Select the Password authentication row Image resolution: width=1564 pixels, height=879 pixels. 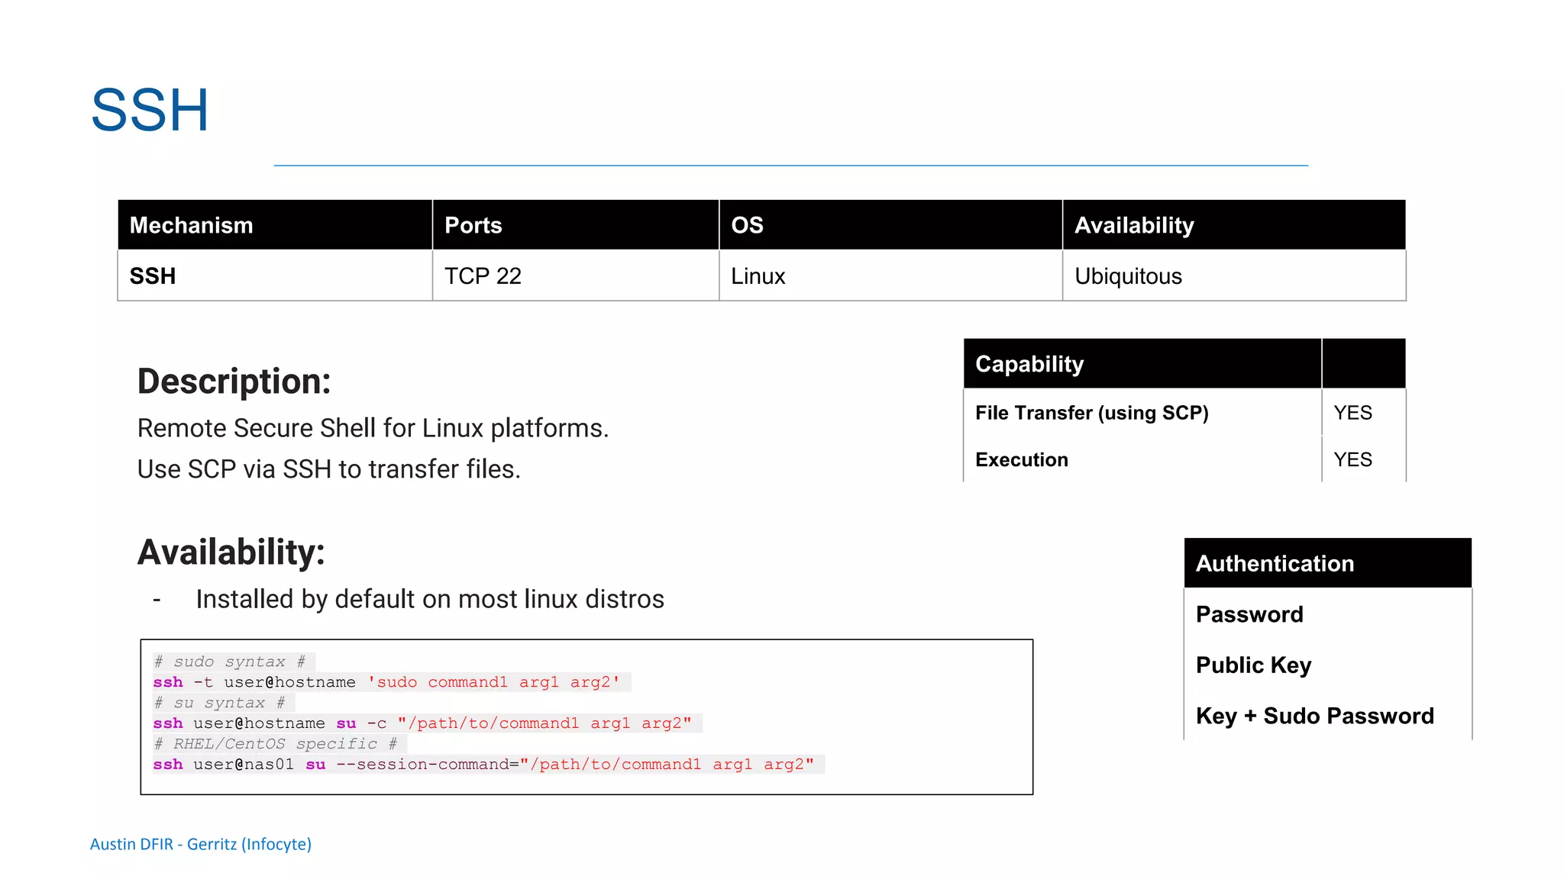tap(1327, 614)
